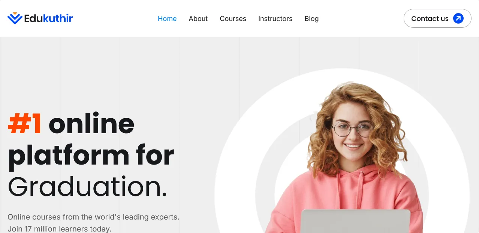Click the girl's round eyeglasses

tap(352, 129)
